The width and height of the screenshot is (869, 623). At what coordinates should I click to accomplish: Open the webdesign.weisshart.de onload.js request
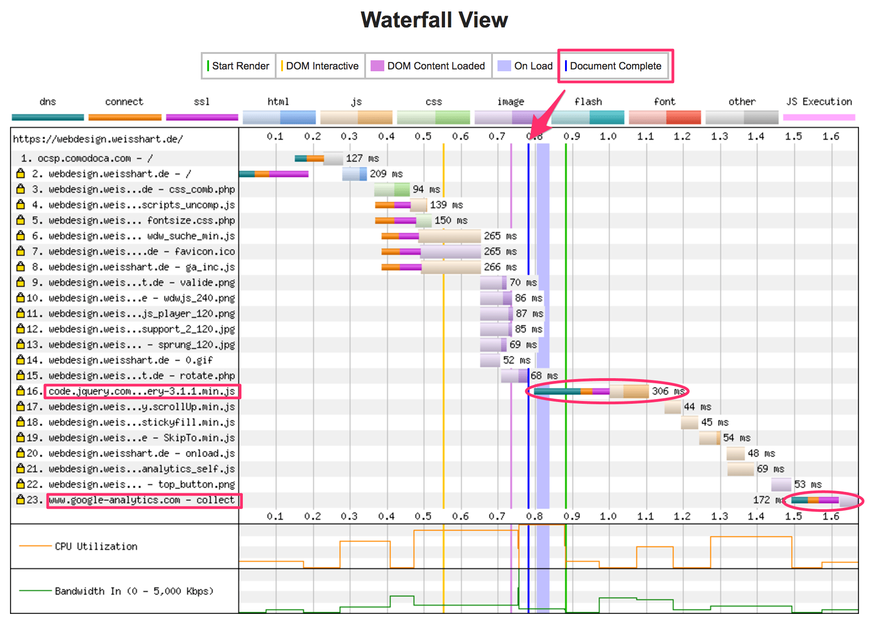142,453
